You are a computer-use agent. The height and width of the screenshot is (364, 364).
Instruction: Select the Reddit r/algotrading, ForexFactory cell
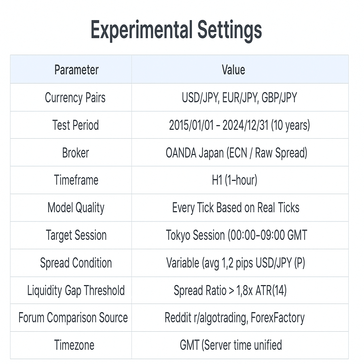tap(235, 317)
